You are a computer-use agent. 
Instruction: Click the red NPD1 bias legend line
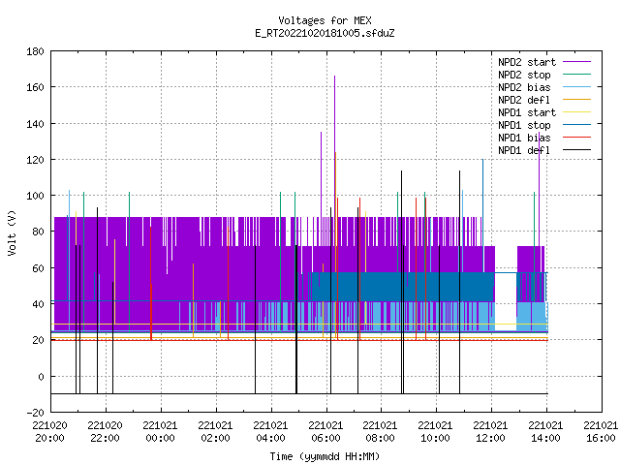[x=576, y=138]
